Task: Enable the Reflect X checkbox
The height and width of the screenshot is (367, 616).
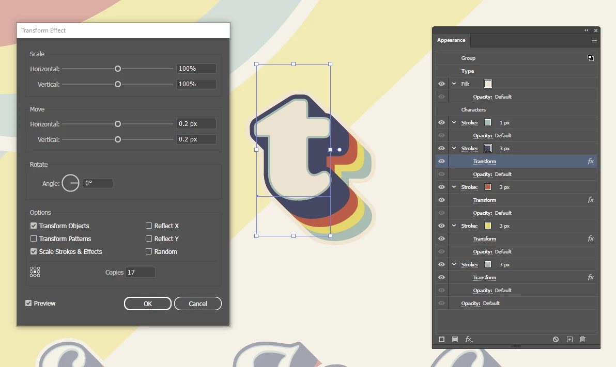Action: tap(148, 226)
